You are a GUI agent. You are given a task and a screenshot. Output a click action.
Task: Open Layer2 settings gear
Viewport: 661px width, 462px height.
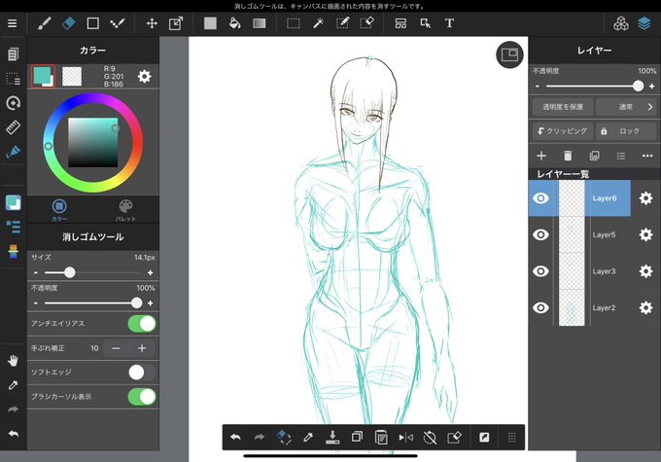(645, 307)
